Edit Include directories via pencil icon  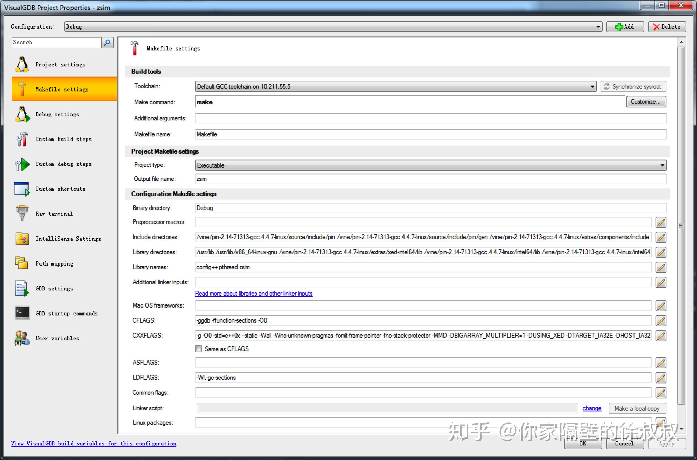pyautogui.click(x=661, y=237)
